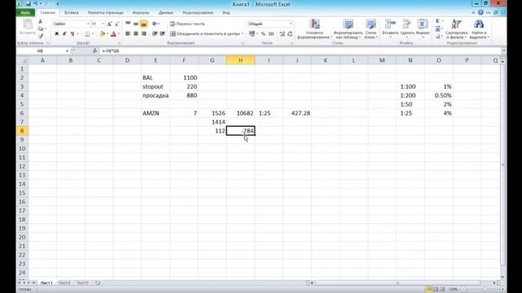Viewport: 522px width, 293px height.
Task: Click the Name Box showing H8
Action: [x=41, y=50]
